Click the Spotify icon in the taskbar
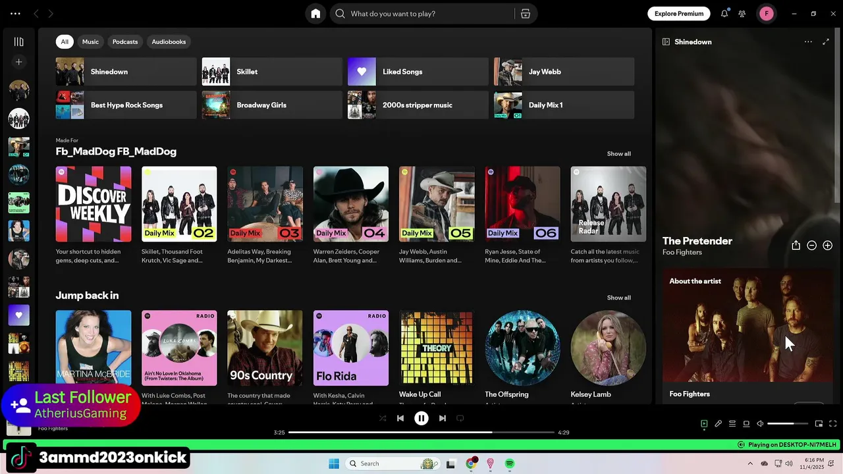This screenshot has width=843, height=474. point(510,463)
